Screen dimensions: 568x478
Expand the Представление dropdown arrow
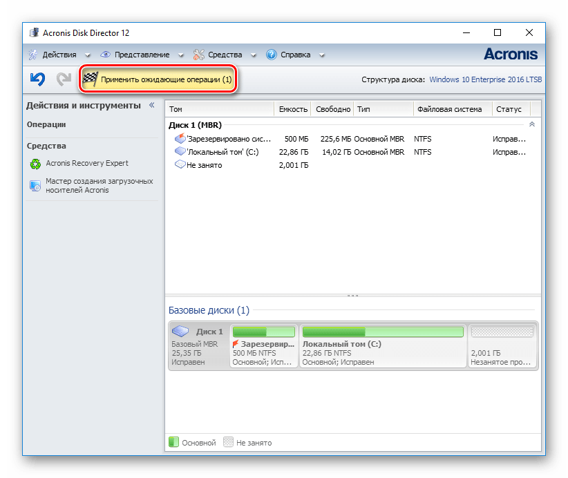tap(180, 55)
